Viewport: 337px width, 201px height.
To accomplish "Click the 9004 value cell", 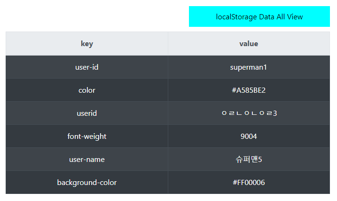I will 249,136.
